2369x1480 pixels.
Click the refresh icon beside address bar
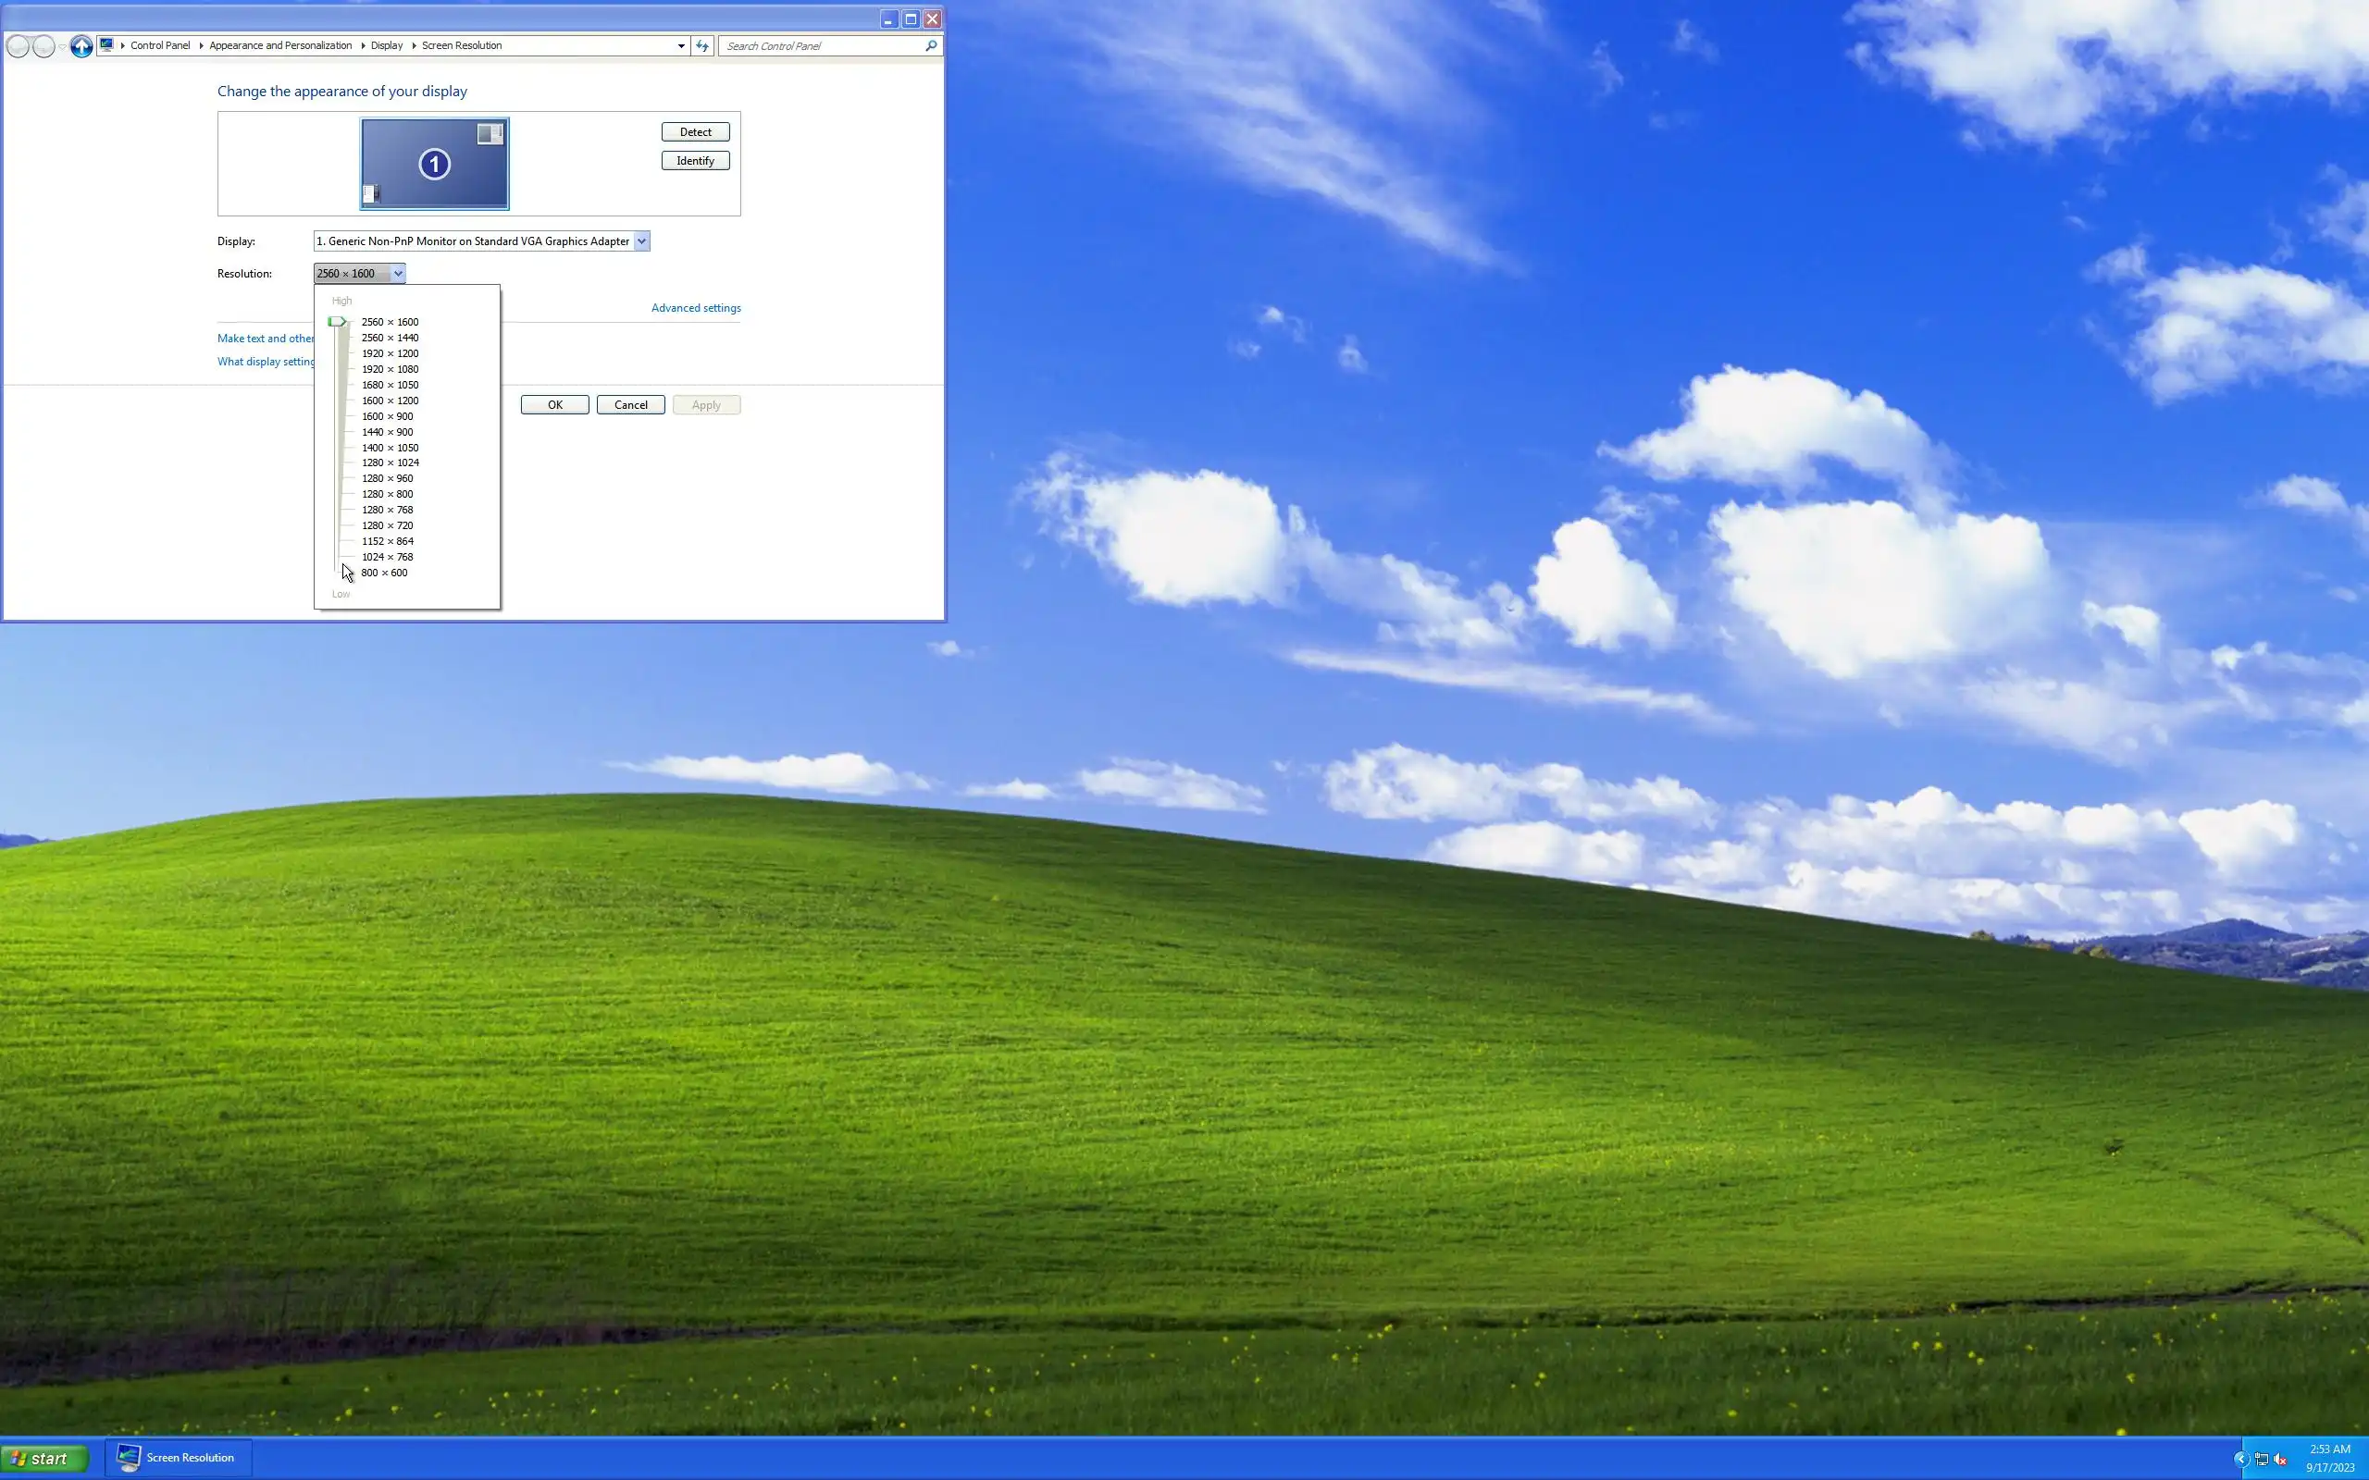(701, 46)
